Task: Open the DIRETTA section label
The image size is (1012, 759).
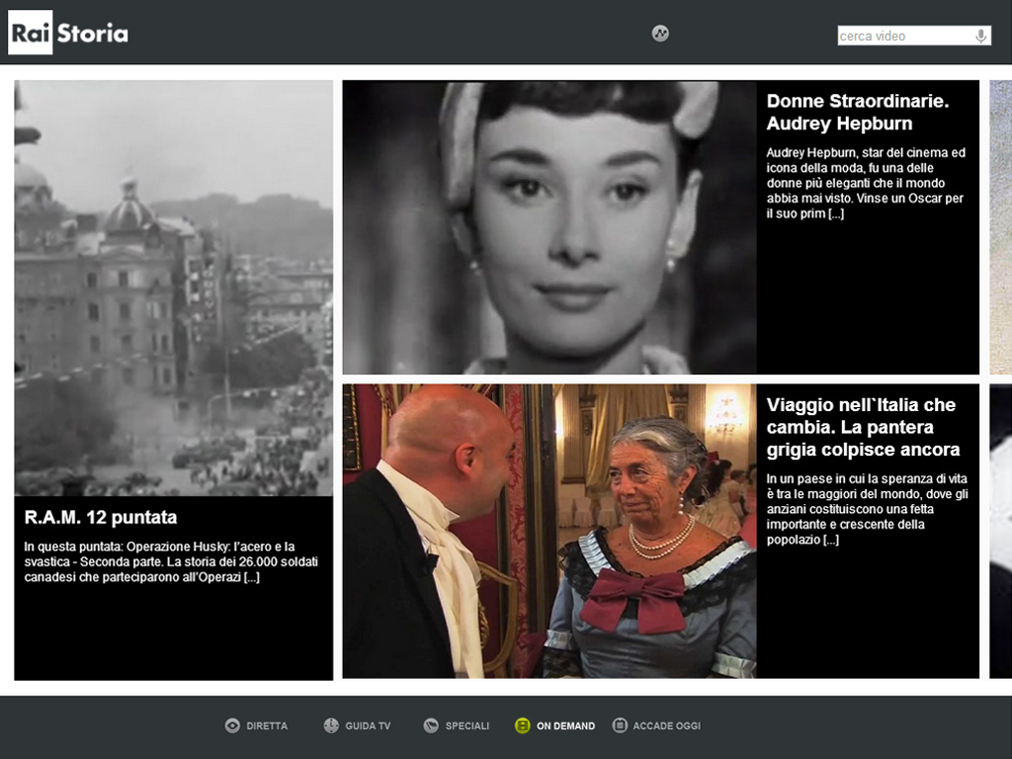Action: [267, 726]
